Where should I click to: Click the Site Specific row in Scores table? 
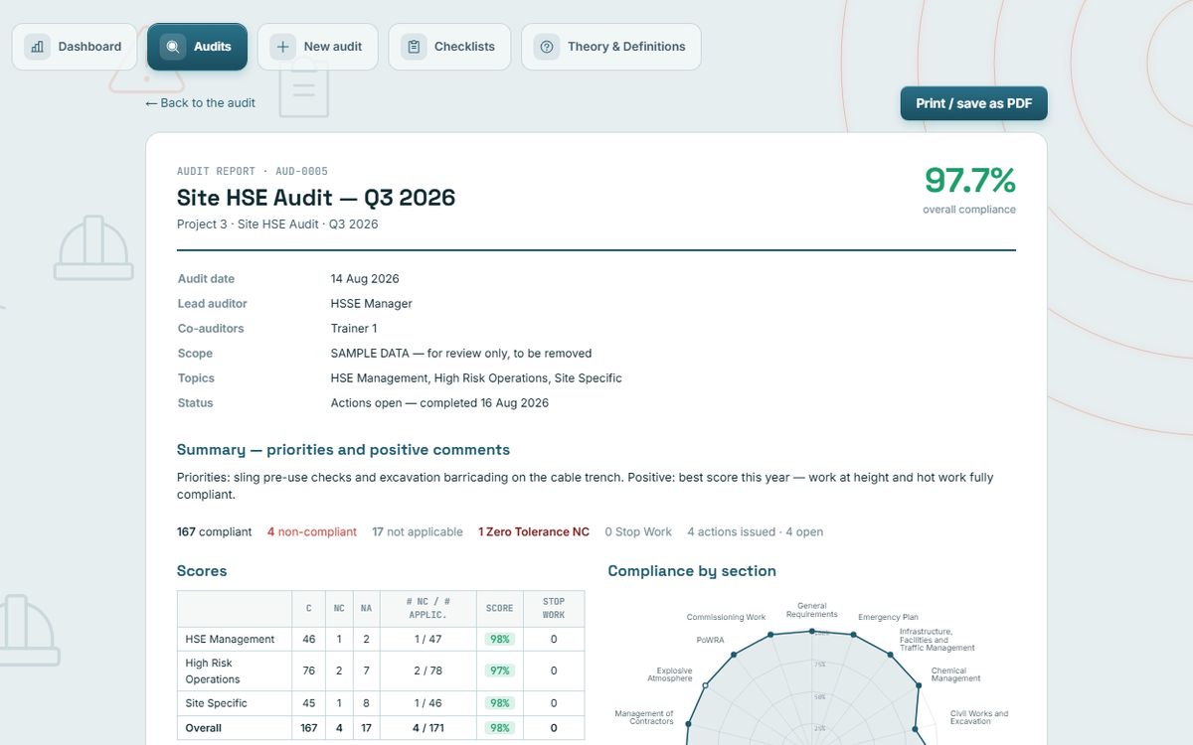pos(381,703)
